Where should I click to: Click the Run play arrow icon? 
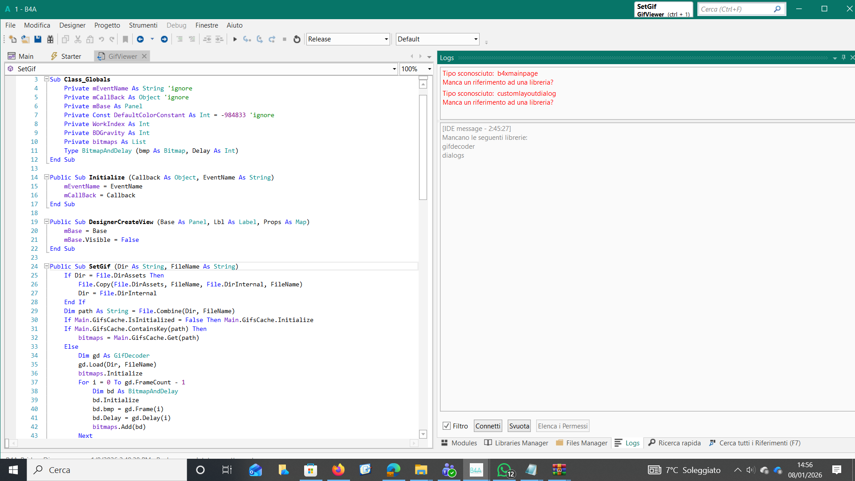click(235, 39)
